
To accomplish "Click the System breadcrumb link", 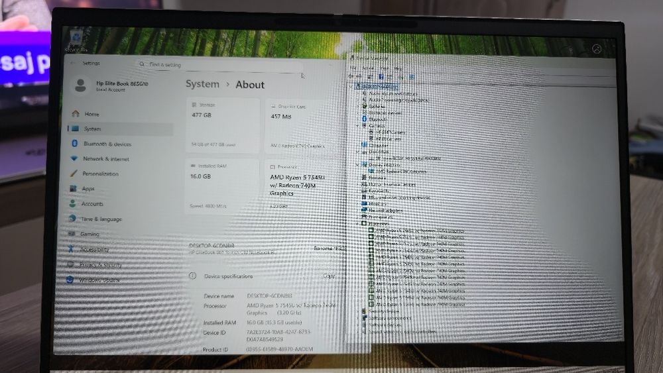I will click(x=202, y=84).
